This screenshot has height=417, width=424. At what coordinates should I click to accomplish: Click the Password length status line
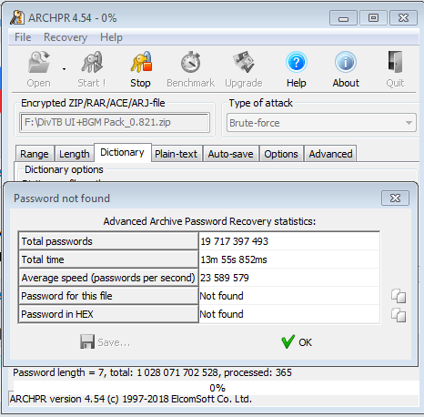click(x=152, y=372)
